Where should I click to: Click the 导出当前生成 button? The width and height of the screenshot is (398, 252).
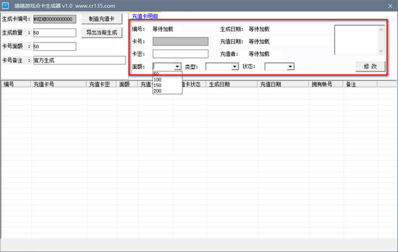click(x=101, y=32)
